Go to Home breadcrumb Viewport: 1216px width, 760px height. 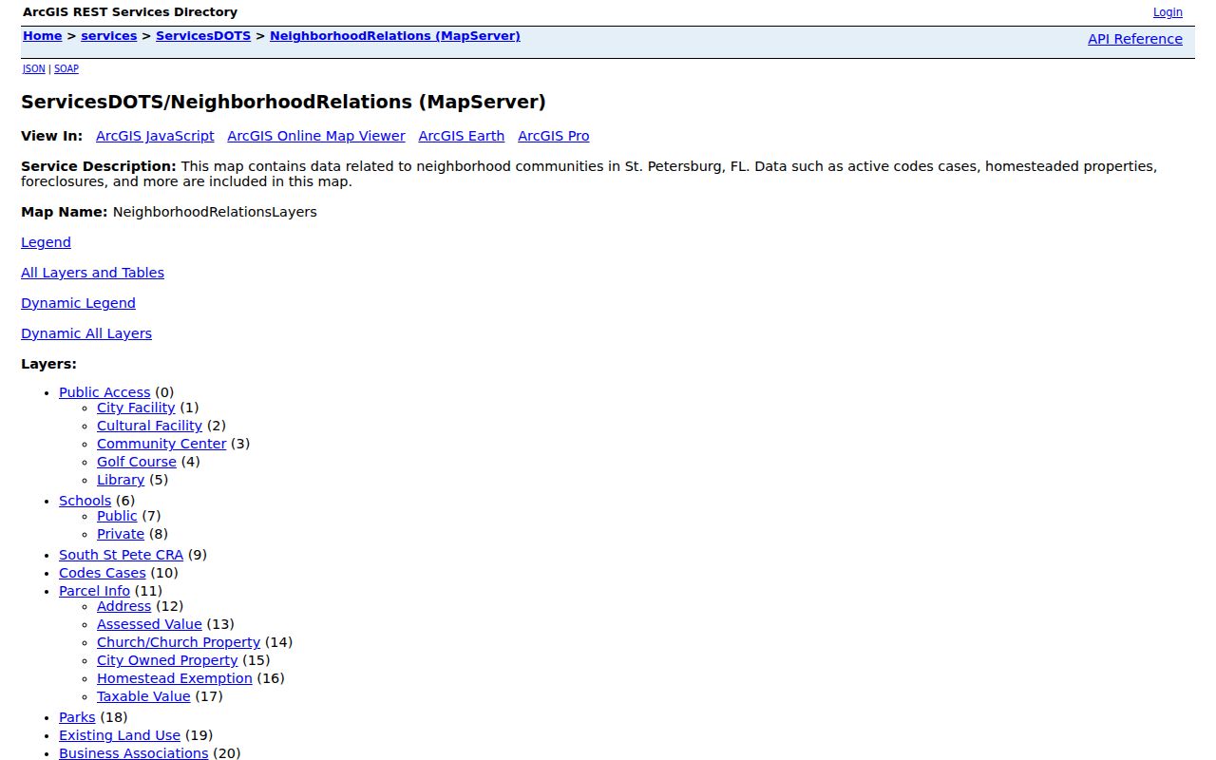(x=43, y=36)
